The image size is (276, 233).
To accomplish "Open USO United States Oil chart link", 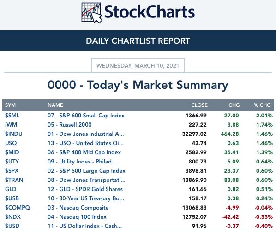I will tap(85, 143).
